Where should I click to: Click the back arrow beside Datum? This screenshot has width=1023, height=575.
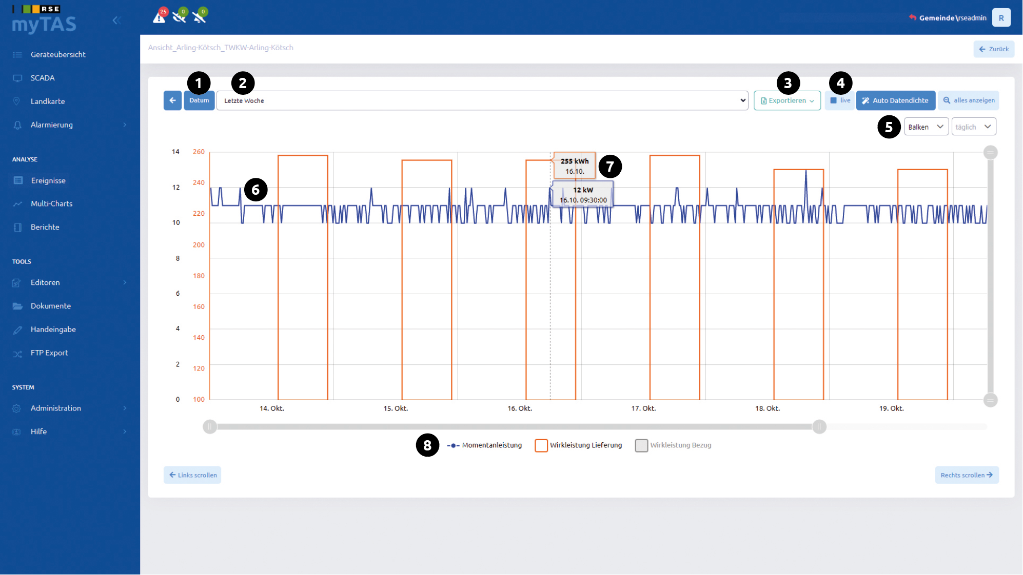coord(172,100)
